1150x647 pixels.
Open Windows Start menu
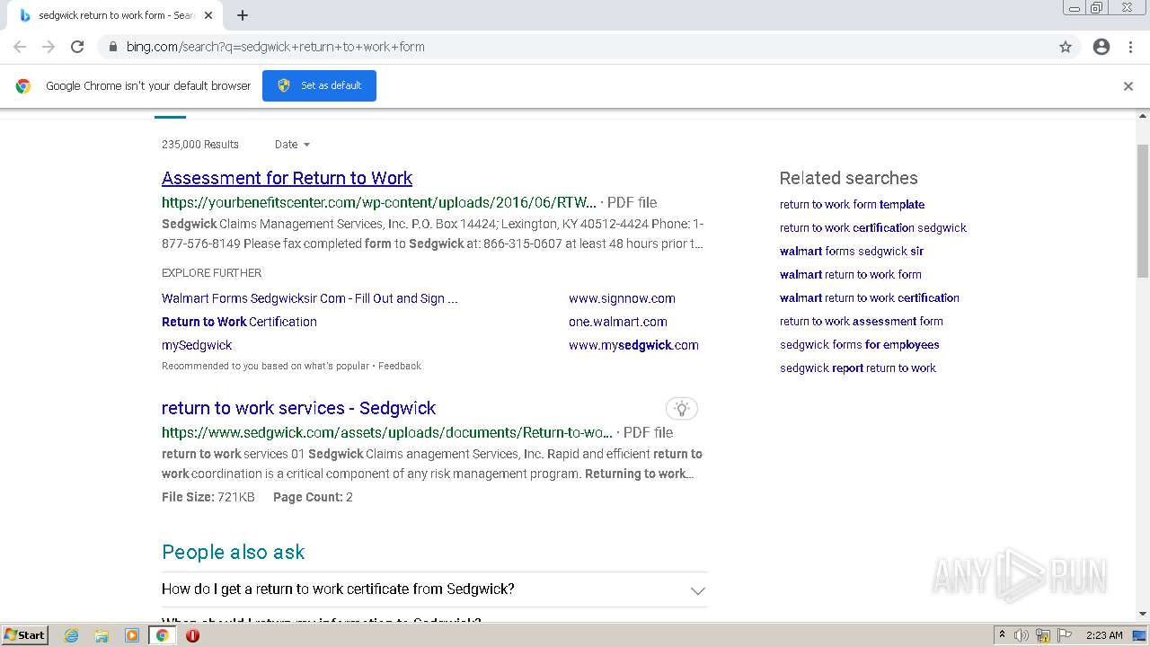(x=25, y=635)
